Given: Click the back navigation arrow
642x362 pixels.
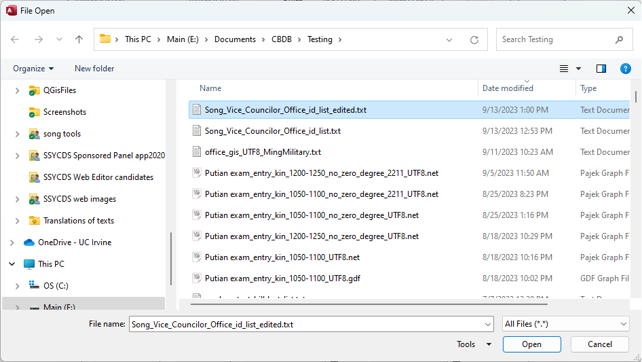Looking at the screenshot, I should 15,39.
